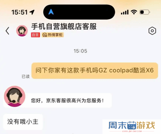The width and height of the screenshot is (161, 134).
Task: Tap the 已读 read status label
Action: (26, 76)
